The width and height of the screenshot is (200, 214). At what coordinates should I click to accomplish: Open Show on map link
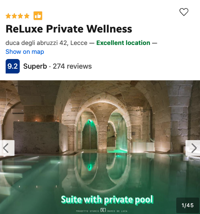pyautogui.click(x=25, y=52)
